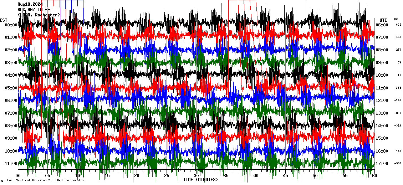Click the DC value "603"

point(399,25)
